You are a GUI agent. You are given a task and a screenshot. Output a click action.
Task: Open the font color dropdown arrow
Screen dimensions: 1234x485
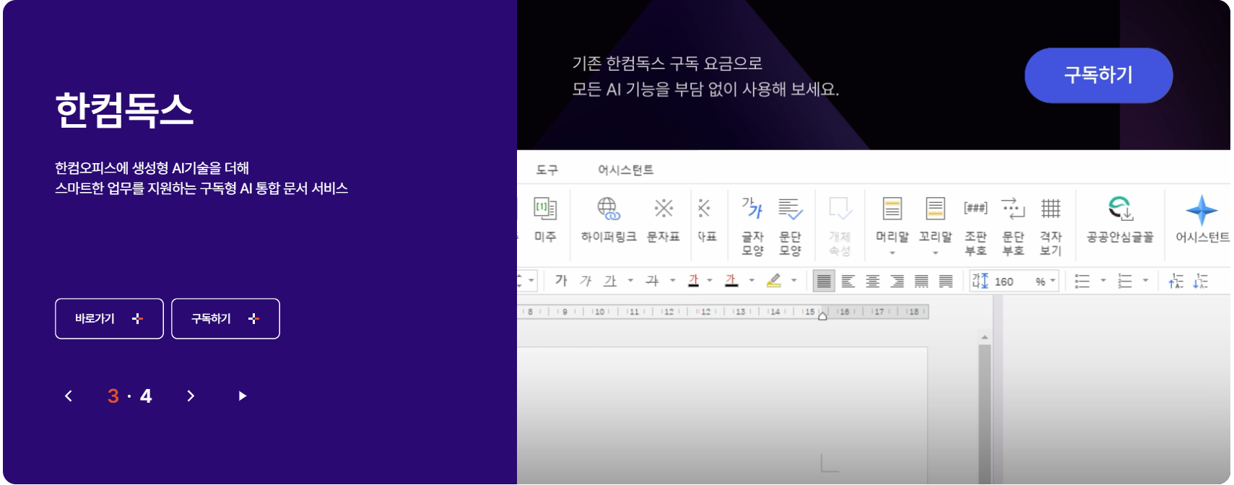tap(710, 281)
